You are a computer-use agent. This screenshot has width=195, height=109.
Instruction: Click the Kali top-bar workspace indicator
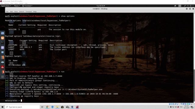point(180,6)
